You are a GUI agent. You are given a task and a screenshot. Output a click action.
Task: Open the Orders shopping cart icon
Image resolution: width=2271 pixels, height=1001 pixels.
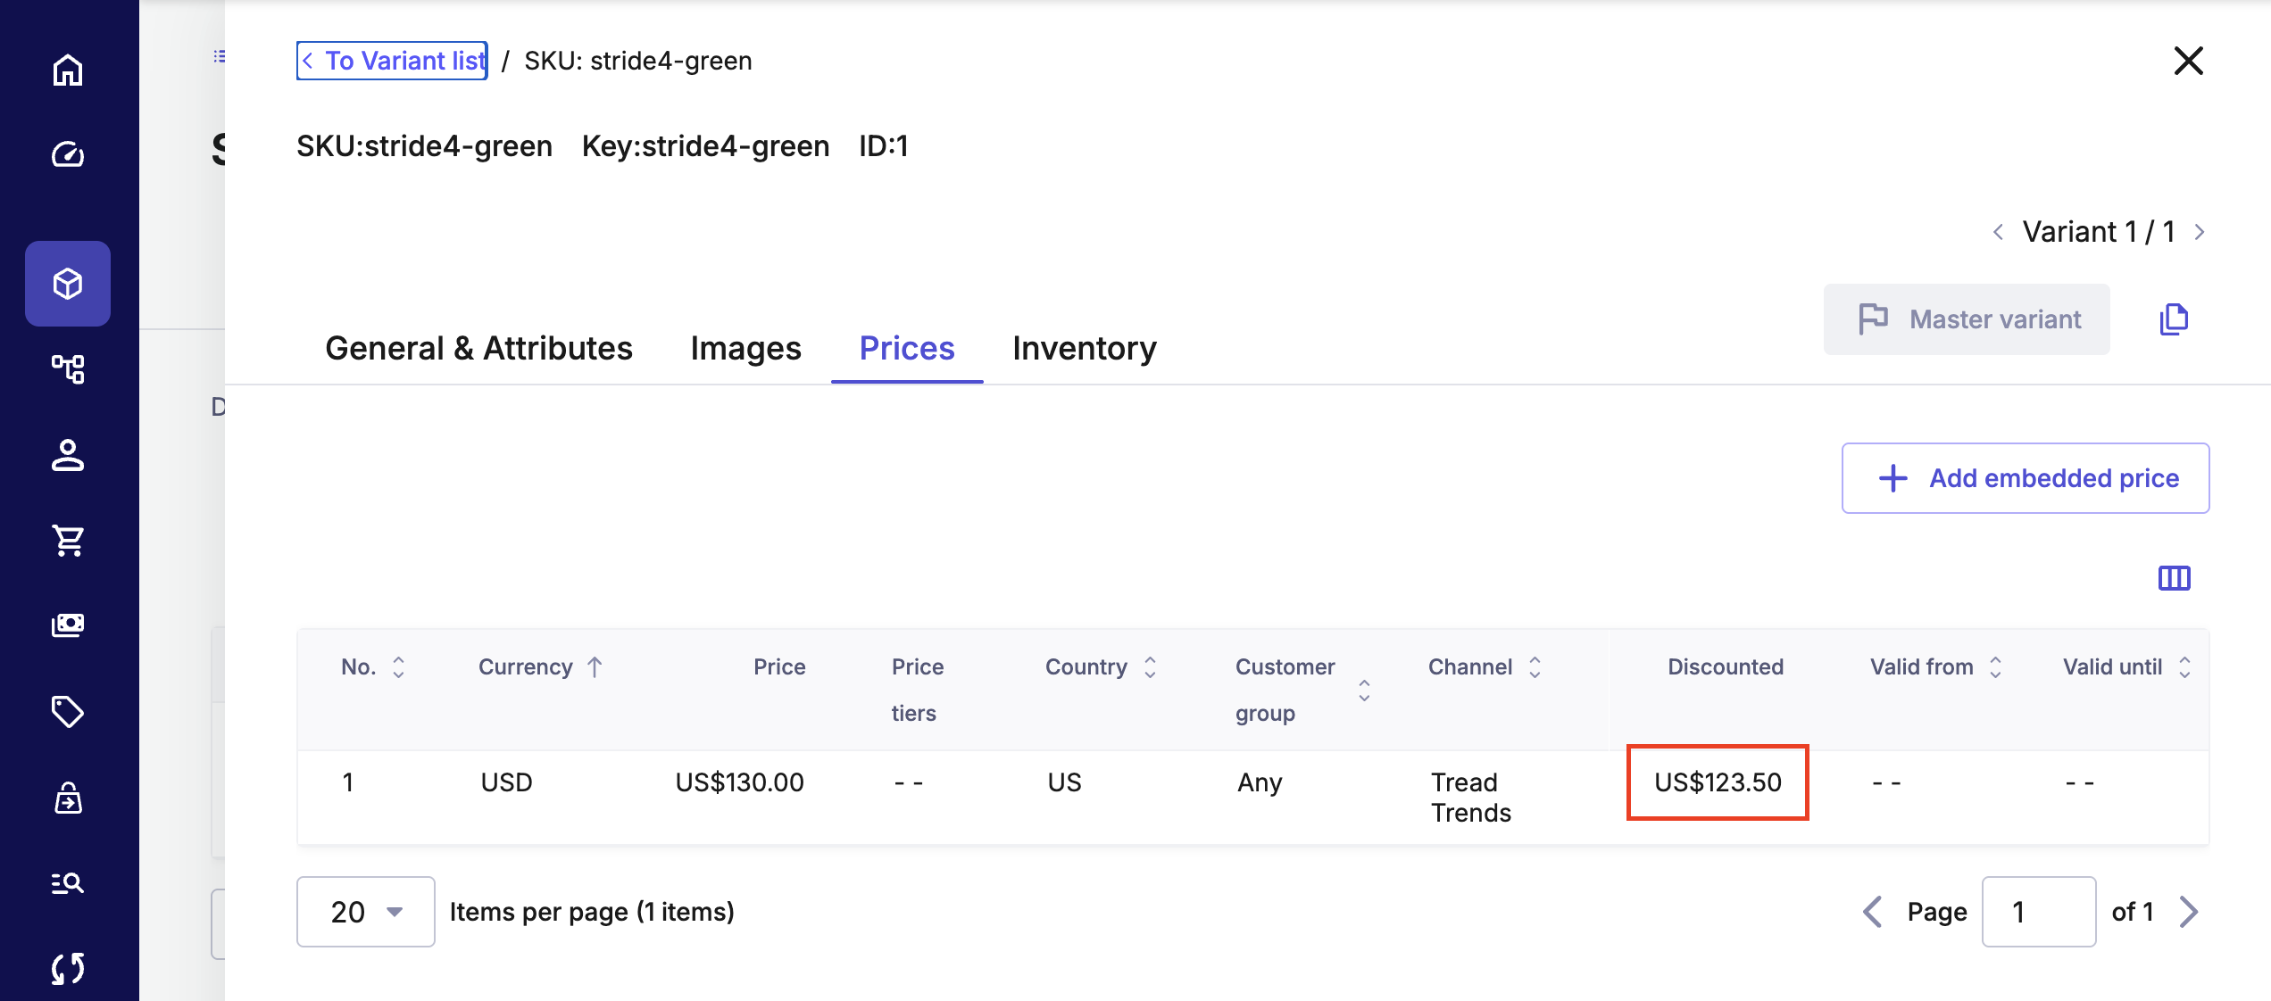tap(68, 540)
